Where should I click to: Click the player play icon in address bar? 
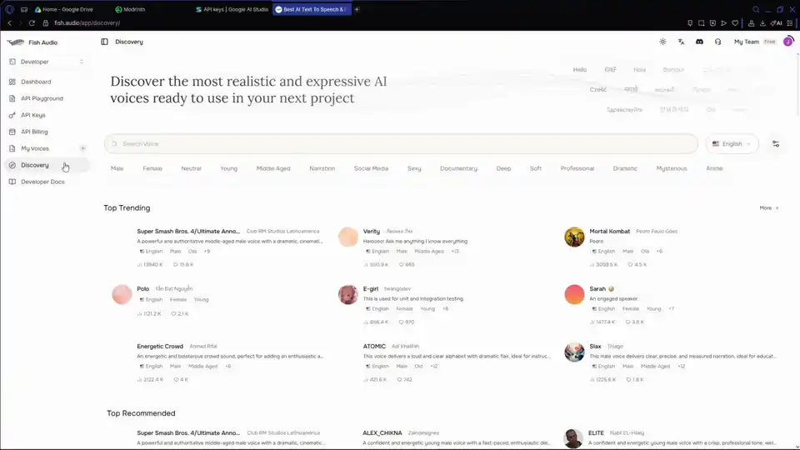click(x=723, y=23)
